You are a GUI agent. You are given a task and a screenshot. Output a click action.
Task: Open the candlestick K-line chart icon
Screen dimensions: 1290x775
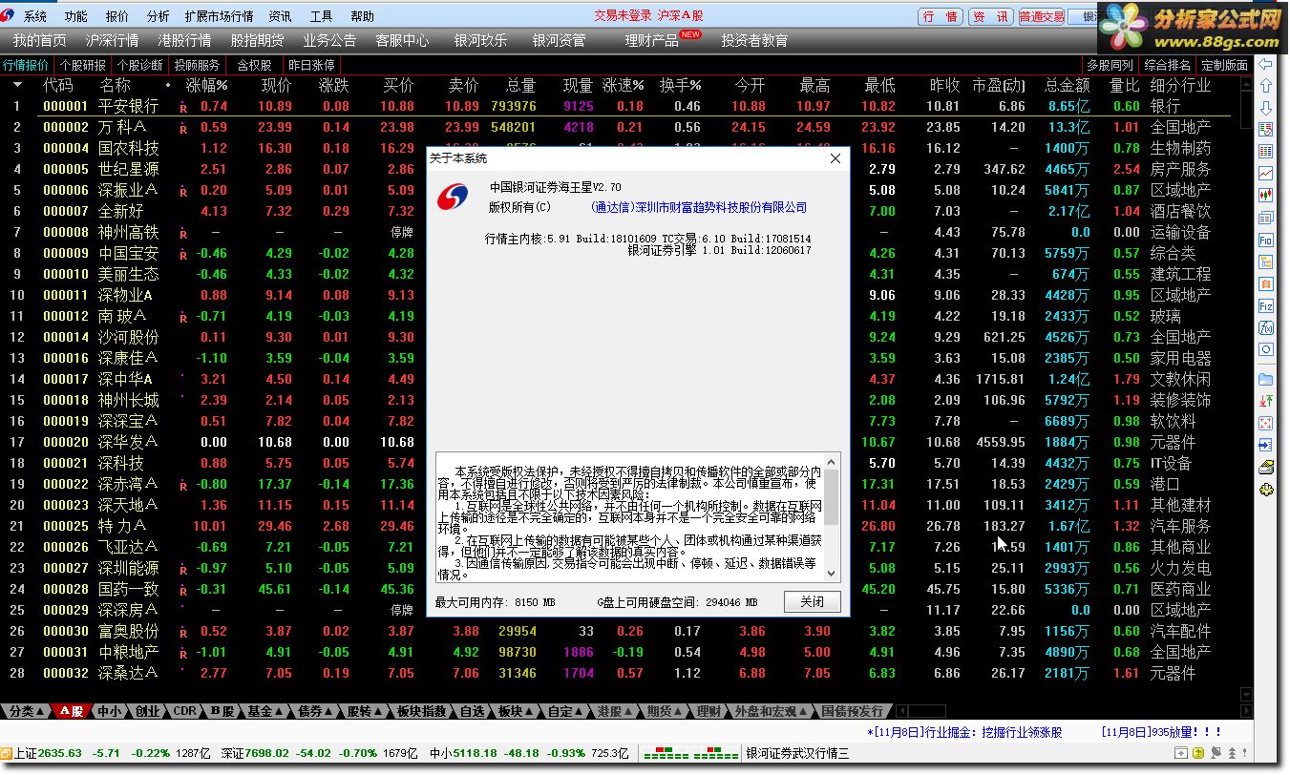point(1266,196)
